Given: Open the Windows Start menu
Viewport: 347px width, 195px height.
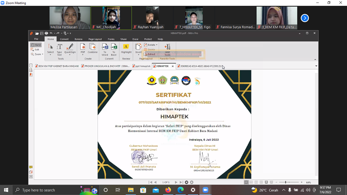Looking at the screenshot, I should (6, 190).
